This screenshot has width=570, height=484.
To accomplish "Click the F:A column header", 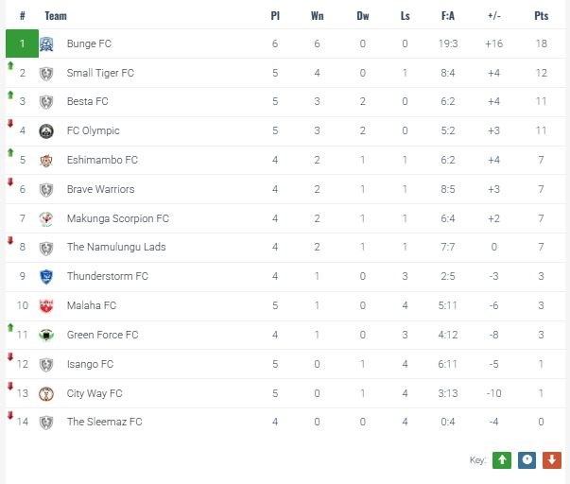I will point(449,16).
